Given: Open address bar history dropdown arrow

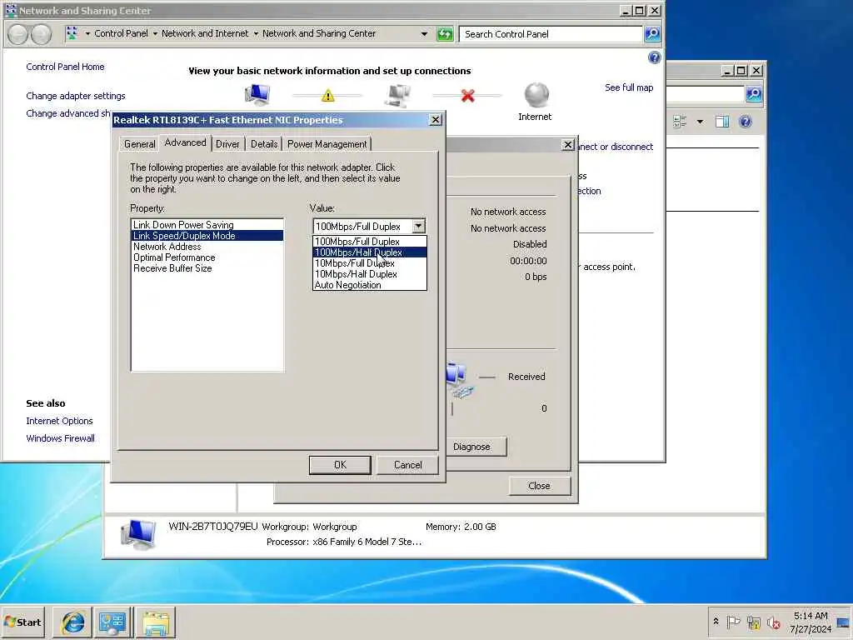Looking at the screenshot, I should point(424,34).
